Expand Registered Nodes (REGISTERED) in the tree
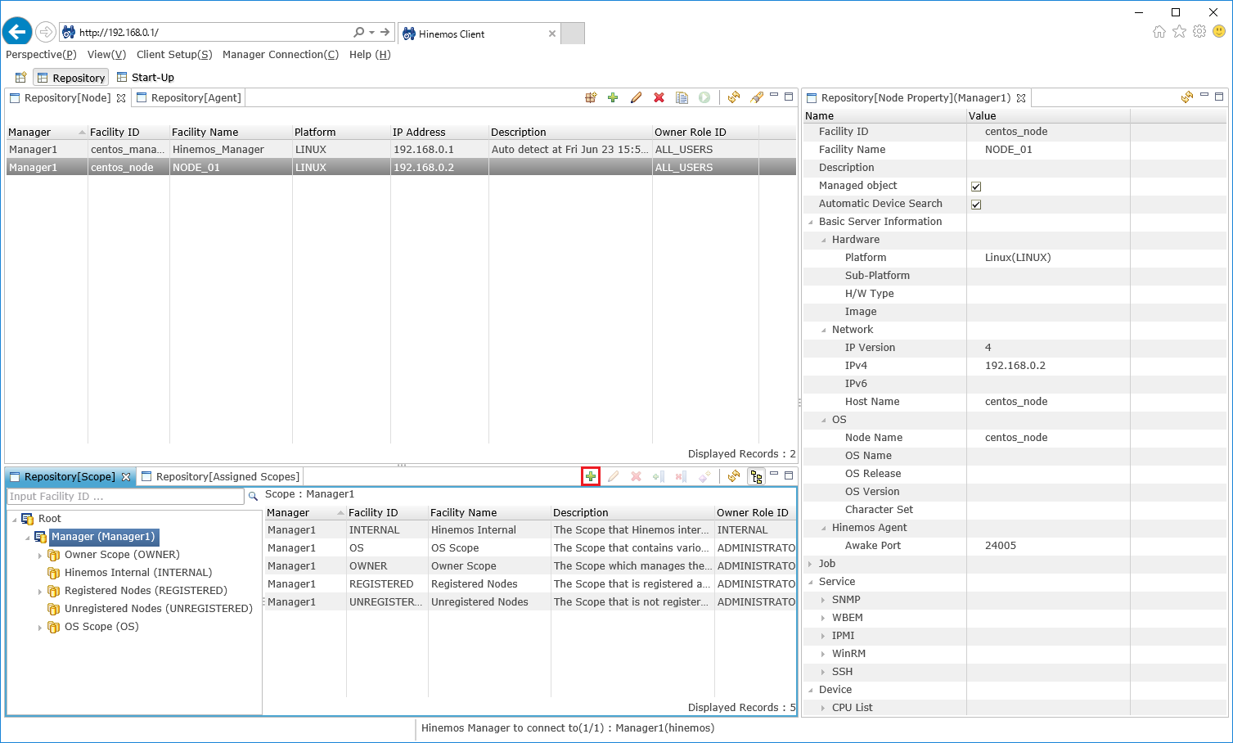The image size is (1233, 743). coord(40,591)
